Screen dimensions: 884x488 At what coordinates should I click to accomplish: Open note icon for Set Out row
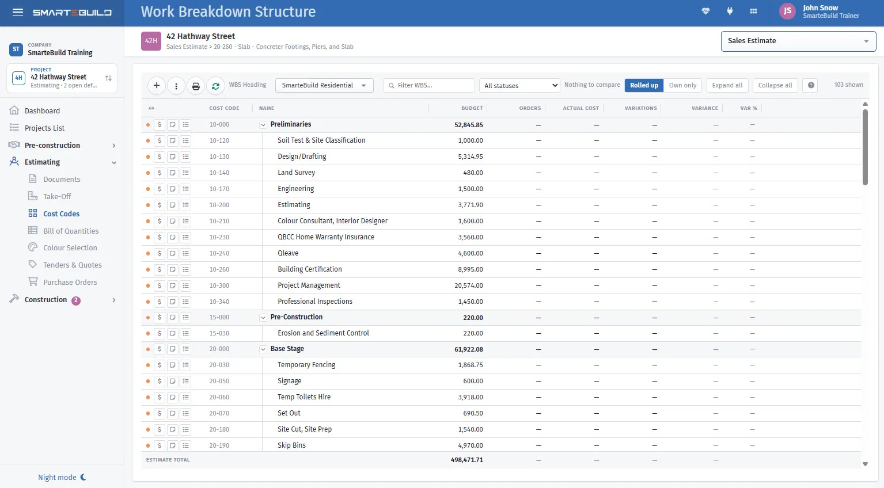pyautogui.click(x=172, y=414)
